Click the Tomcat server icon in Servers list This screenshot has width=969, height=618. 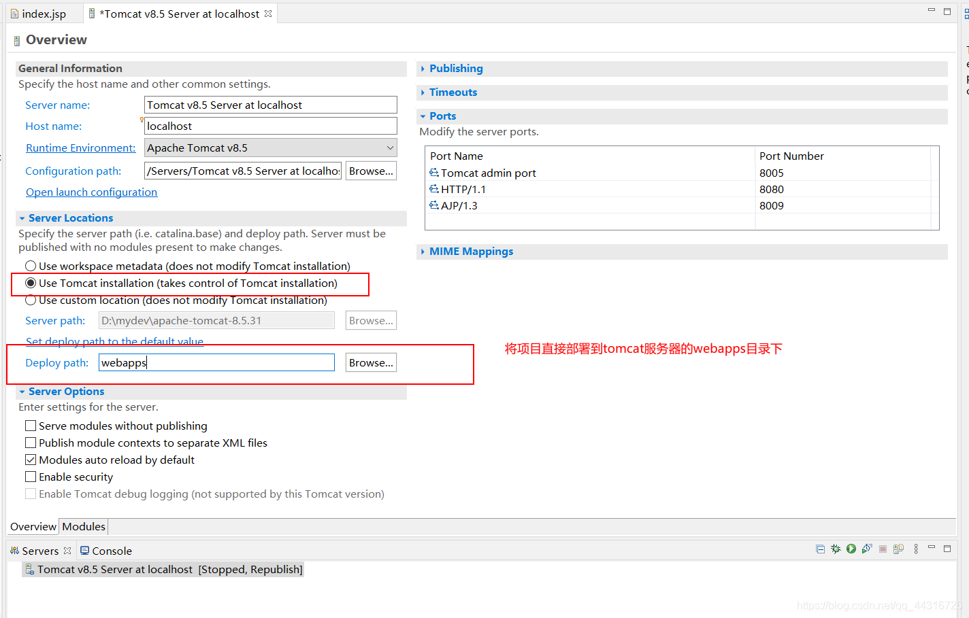pos(30,569)
